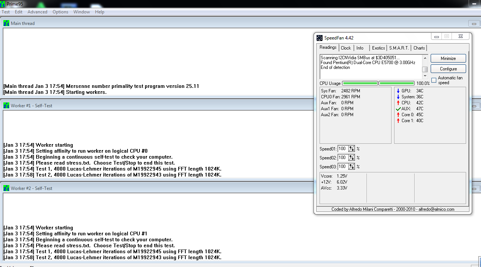
Task: Click the red up arrow beside Core 0
Action: click(x=398, y=115)
